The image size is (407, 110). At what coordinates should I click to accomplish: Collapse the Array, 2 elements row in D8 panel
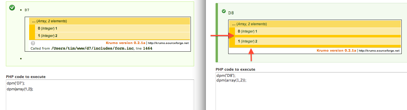pos(315,24)
